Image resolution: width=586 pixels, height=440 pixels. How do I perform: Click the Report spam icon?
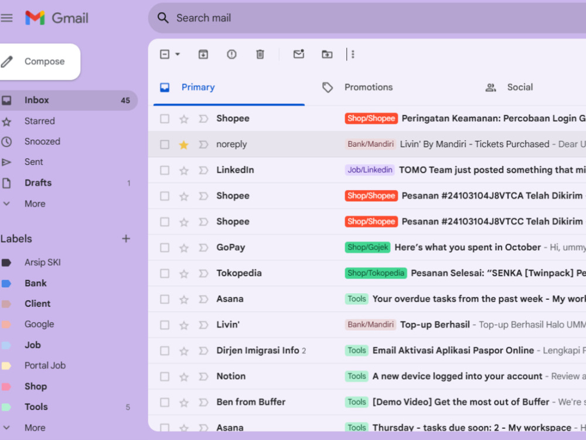pyautogui.click(x=231, y=54)
